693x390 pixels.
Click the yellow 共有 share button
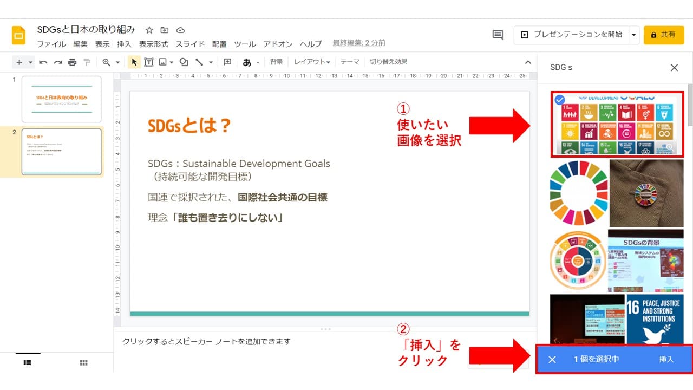click(x=664, y=35)
